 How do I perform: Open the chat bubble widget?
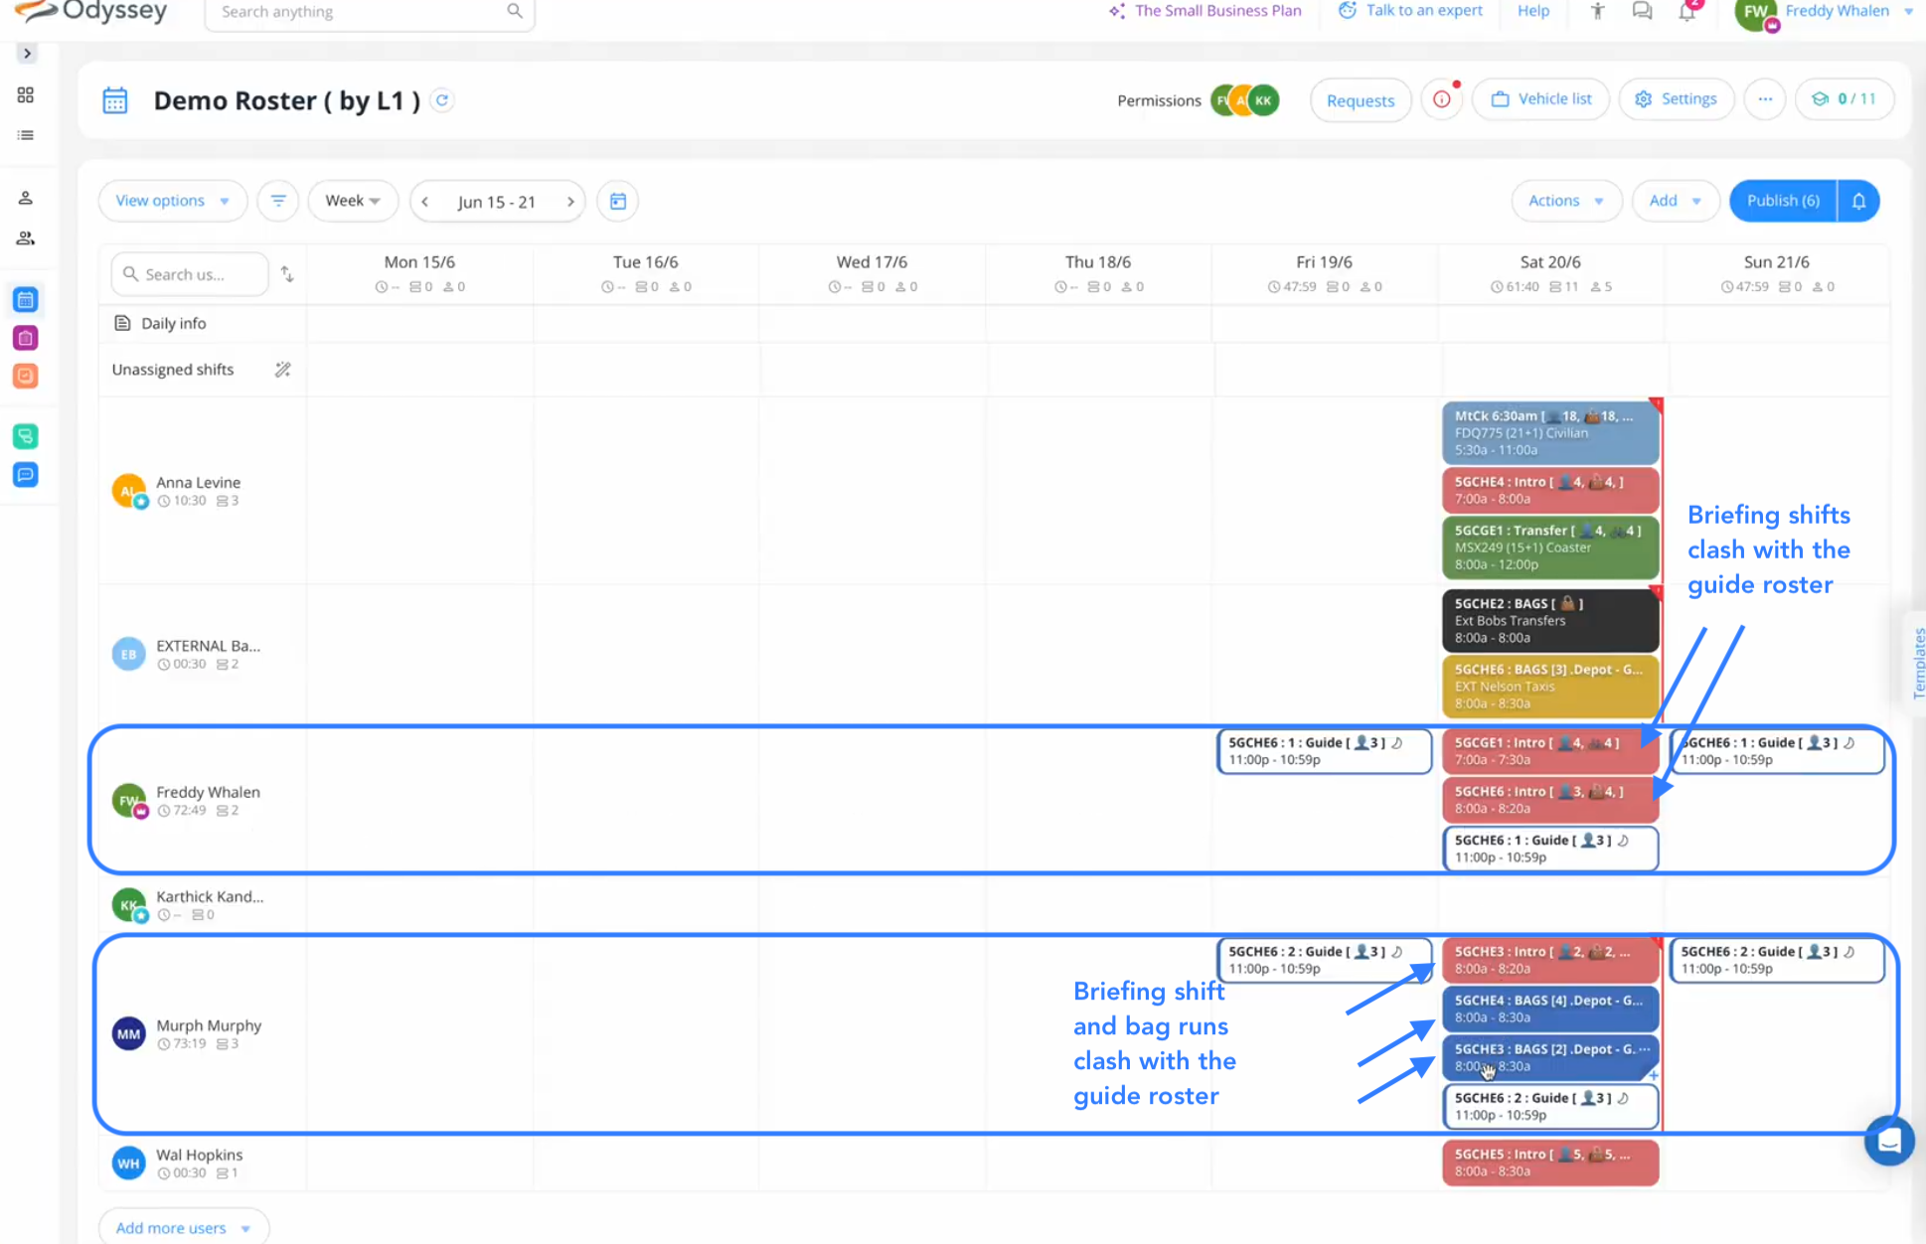click(x=1888, y=1141)
